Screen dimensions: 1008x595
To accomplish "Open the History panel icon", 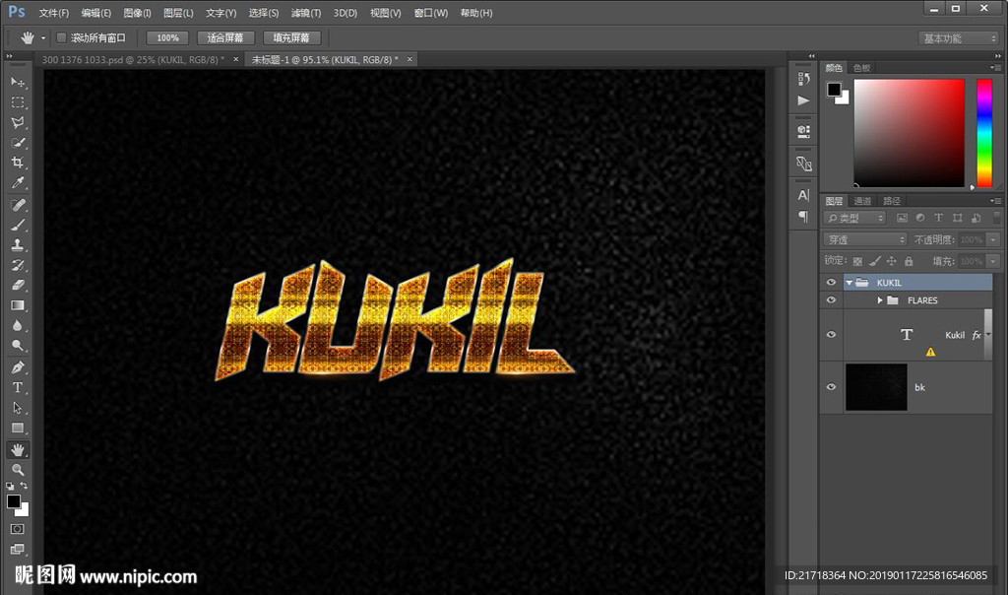I will tap(803, 79).
